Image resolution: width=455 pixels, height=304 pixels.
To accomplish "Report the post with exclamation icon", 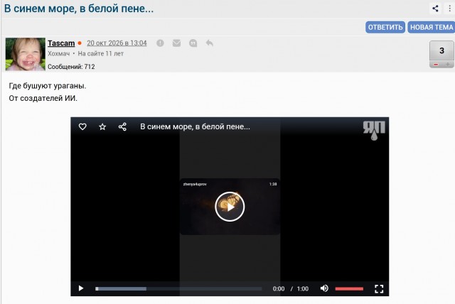I will (160, 43).
